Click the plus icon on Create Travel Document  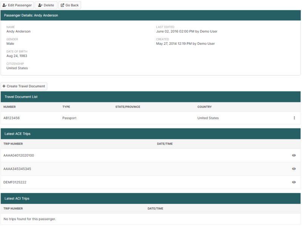coord(5,86)
